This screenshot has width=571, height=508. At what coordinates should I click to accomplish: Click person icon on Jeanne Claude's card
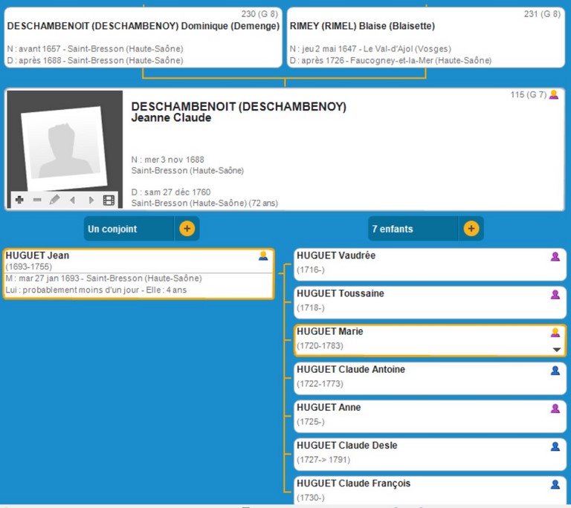[x=553, y=95]
